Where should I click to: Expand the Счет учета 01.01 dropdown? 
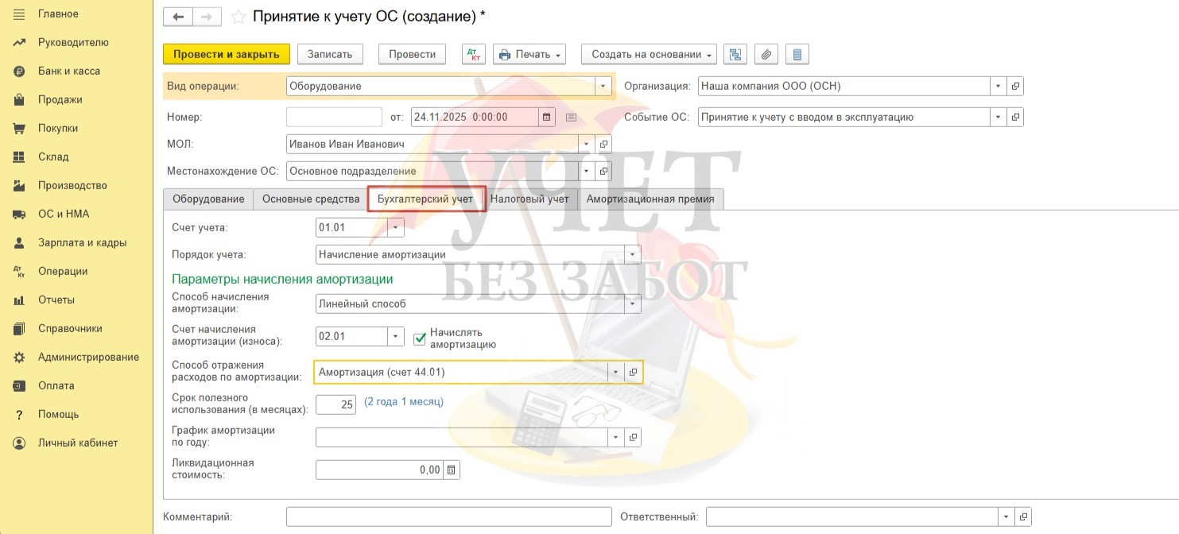coord(396,228)
